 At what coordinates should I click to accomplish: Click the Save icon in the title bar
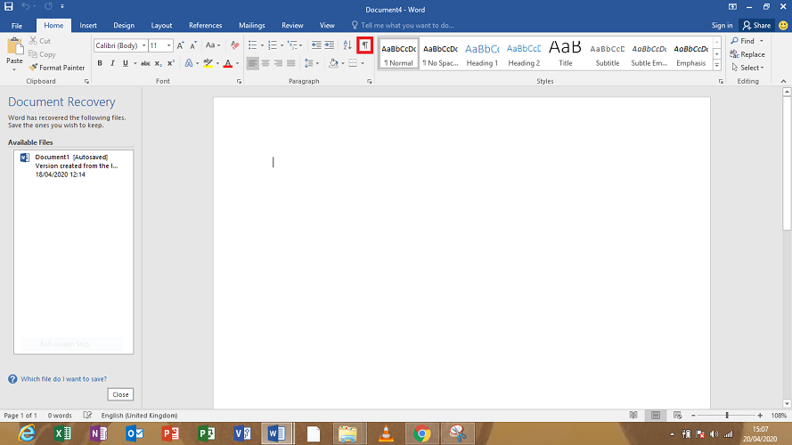click(x=9, y=6)
